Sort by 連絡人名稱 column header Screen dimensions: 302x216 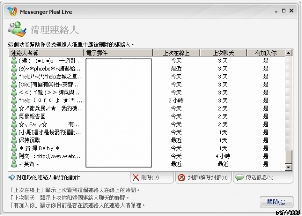tap(46, 53)
